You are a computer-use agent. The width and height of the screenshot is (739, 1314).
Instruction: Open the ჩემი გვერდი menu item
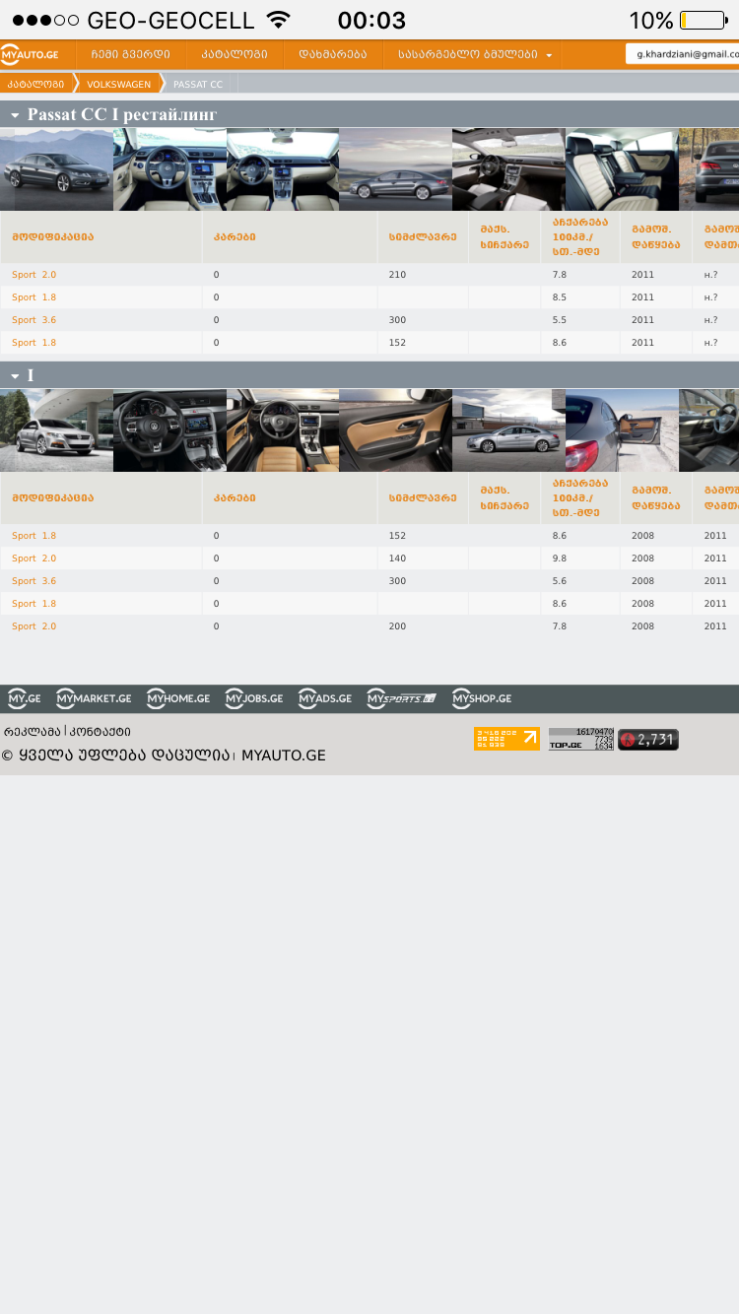pos(130,55)
